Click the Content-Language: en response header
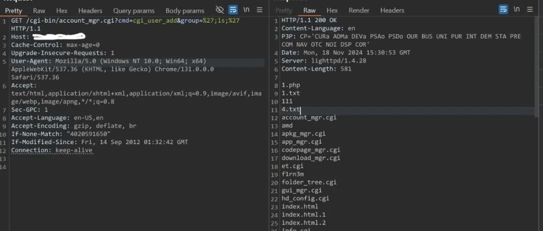Image resolution: width=543 pixels, height=231 pixels. (318, 28)
